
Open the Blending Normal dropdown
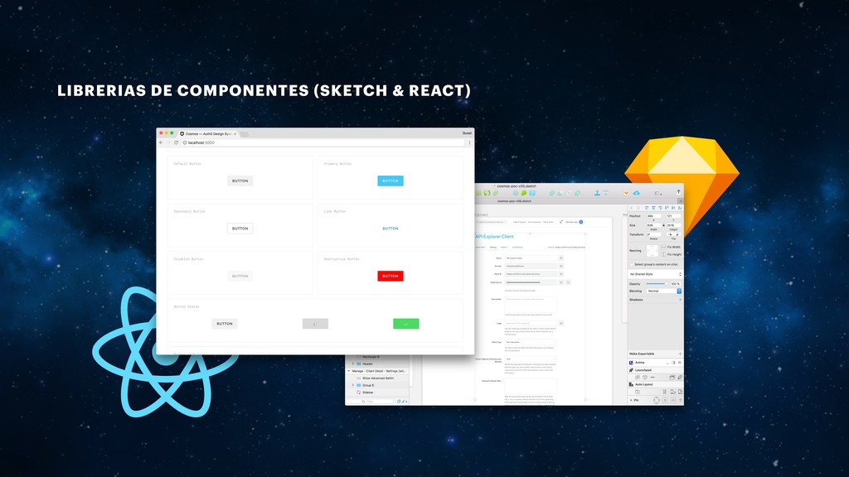pyautogui.click(x=664, y=291)
